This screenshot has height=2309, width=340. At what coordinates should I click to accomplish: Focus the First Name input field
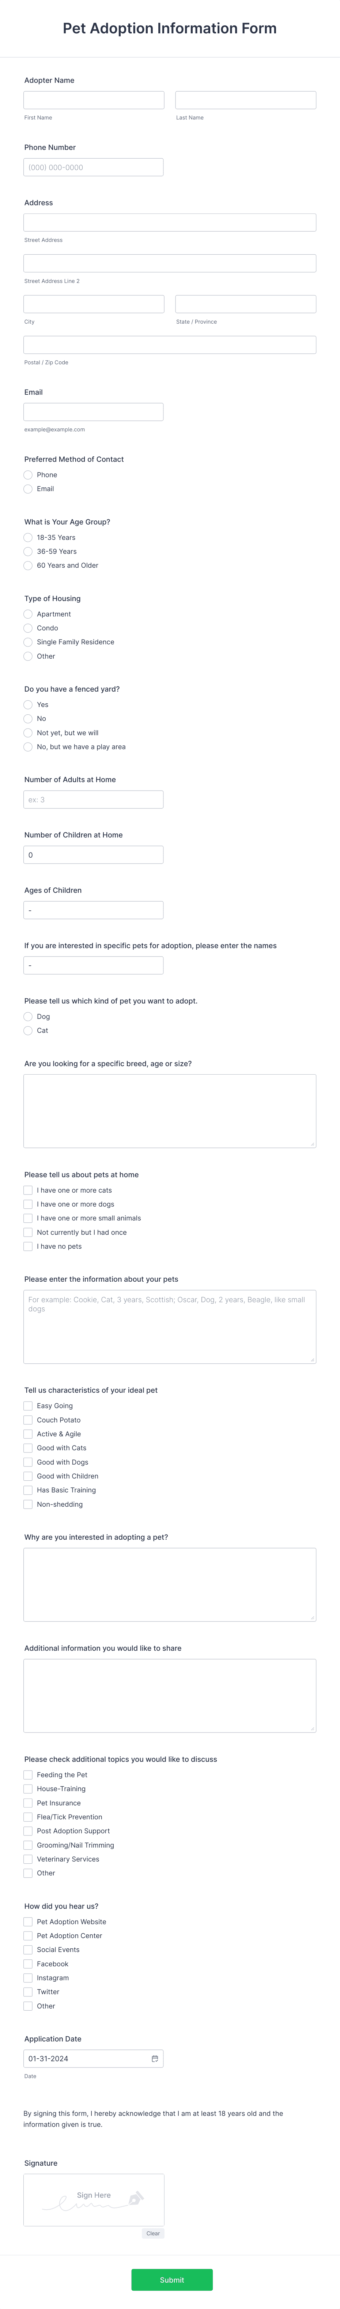tap(94, 100)
